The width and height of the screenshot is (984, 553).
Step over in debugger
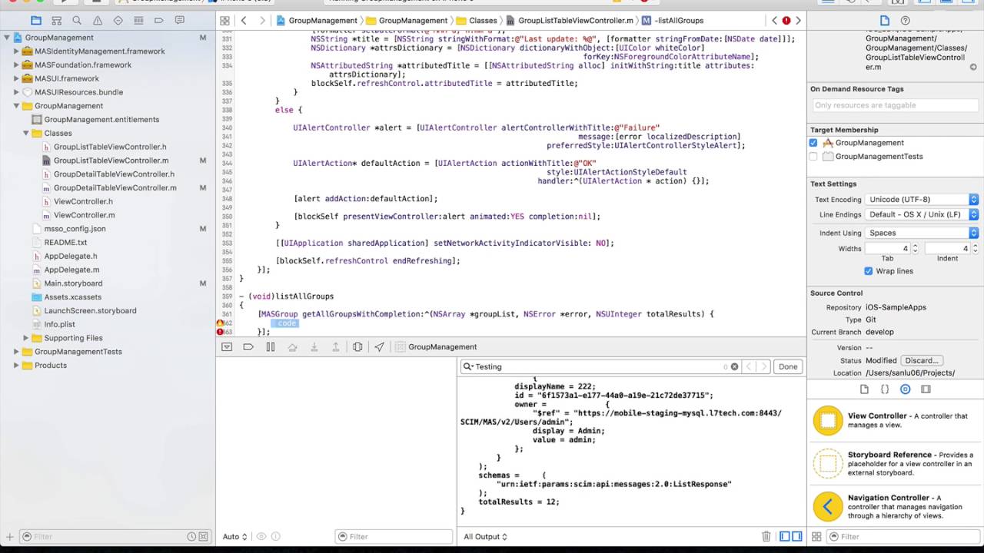click(x=292, y=346)
